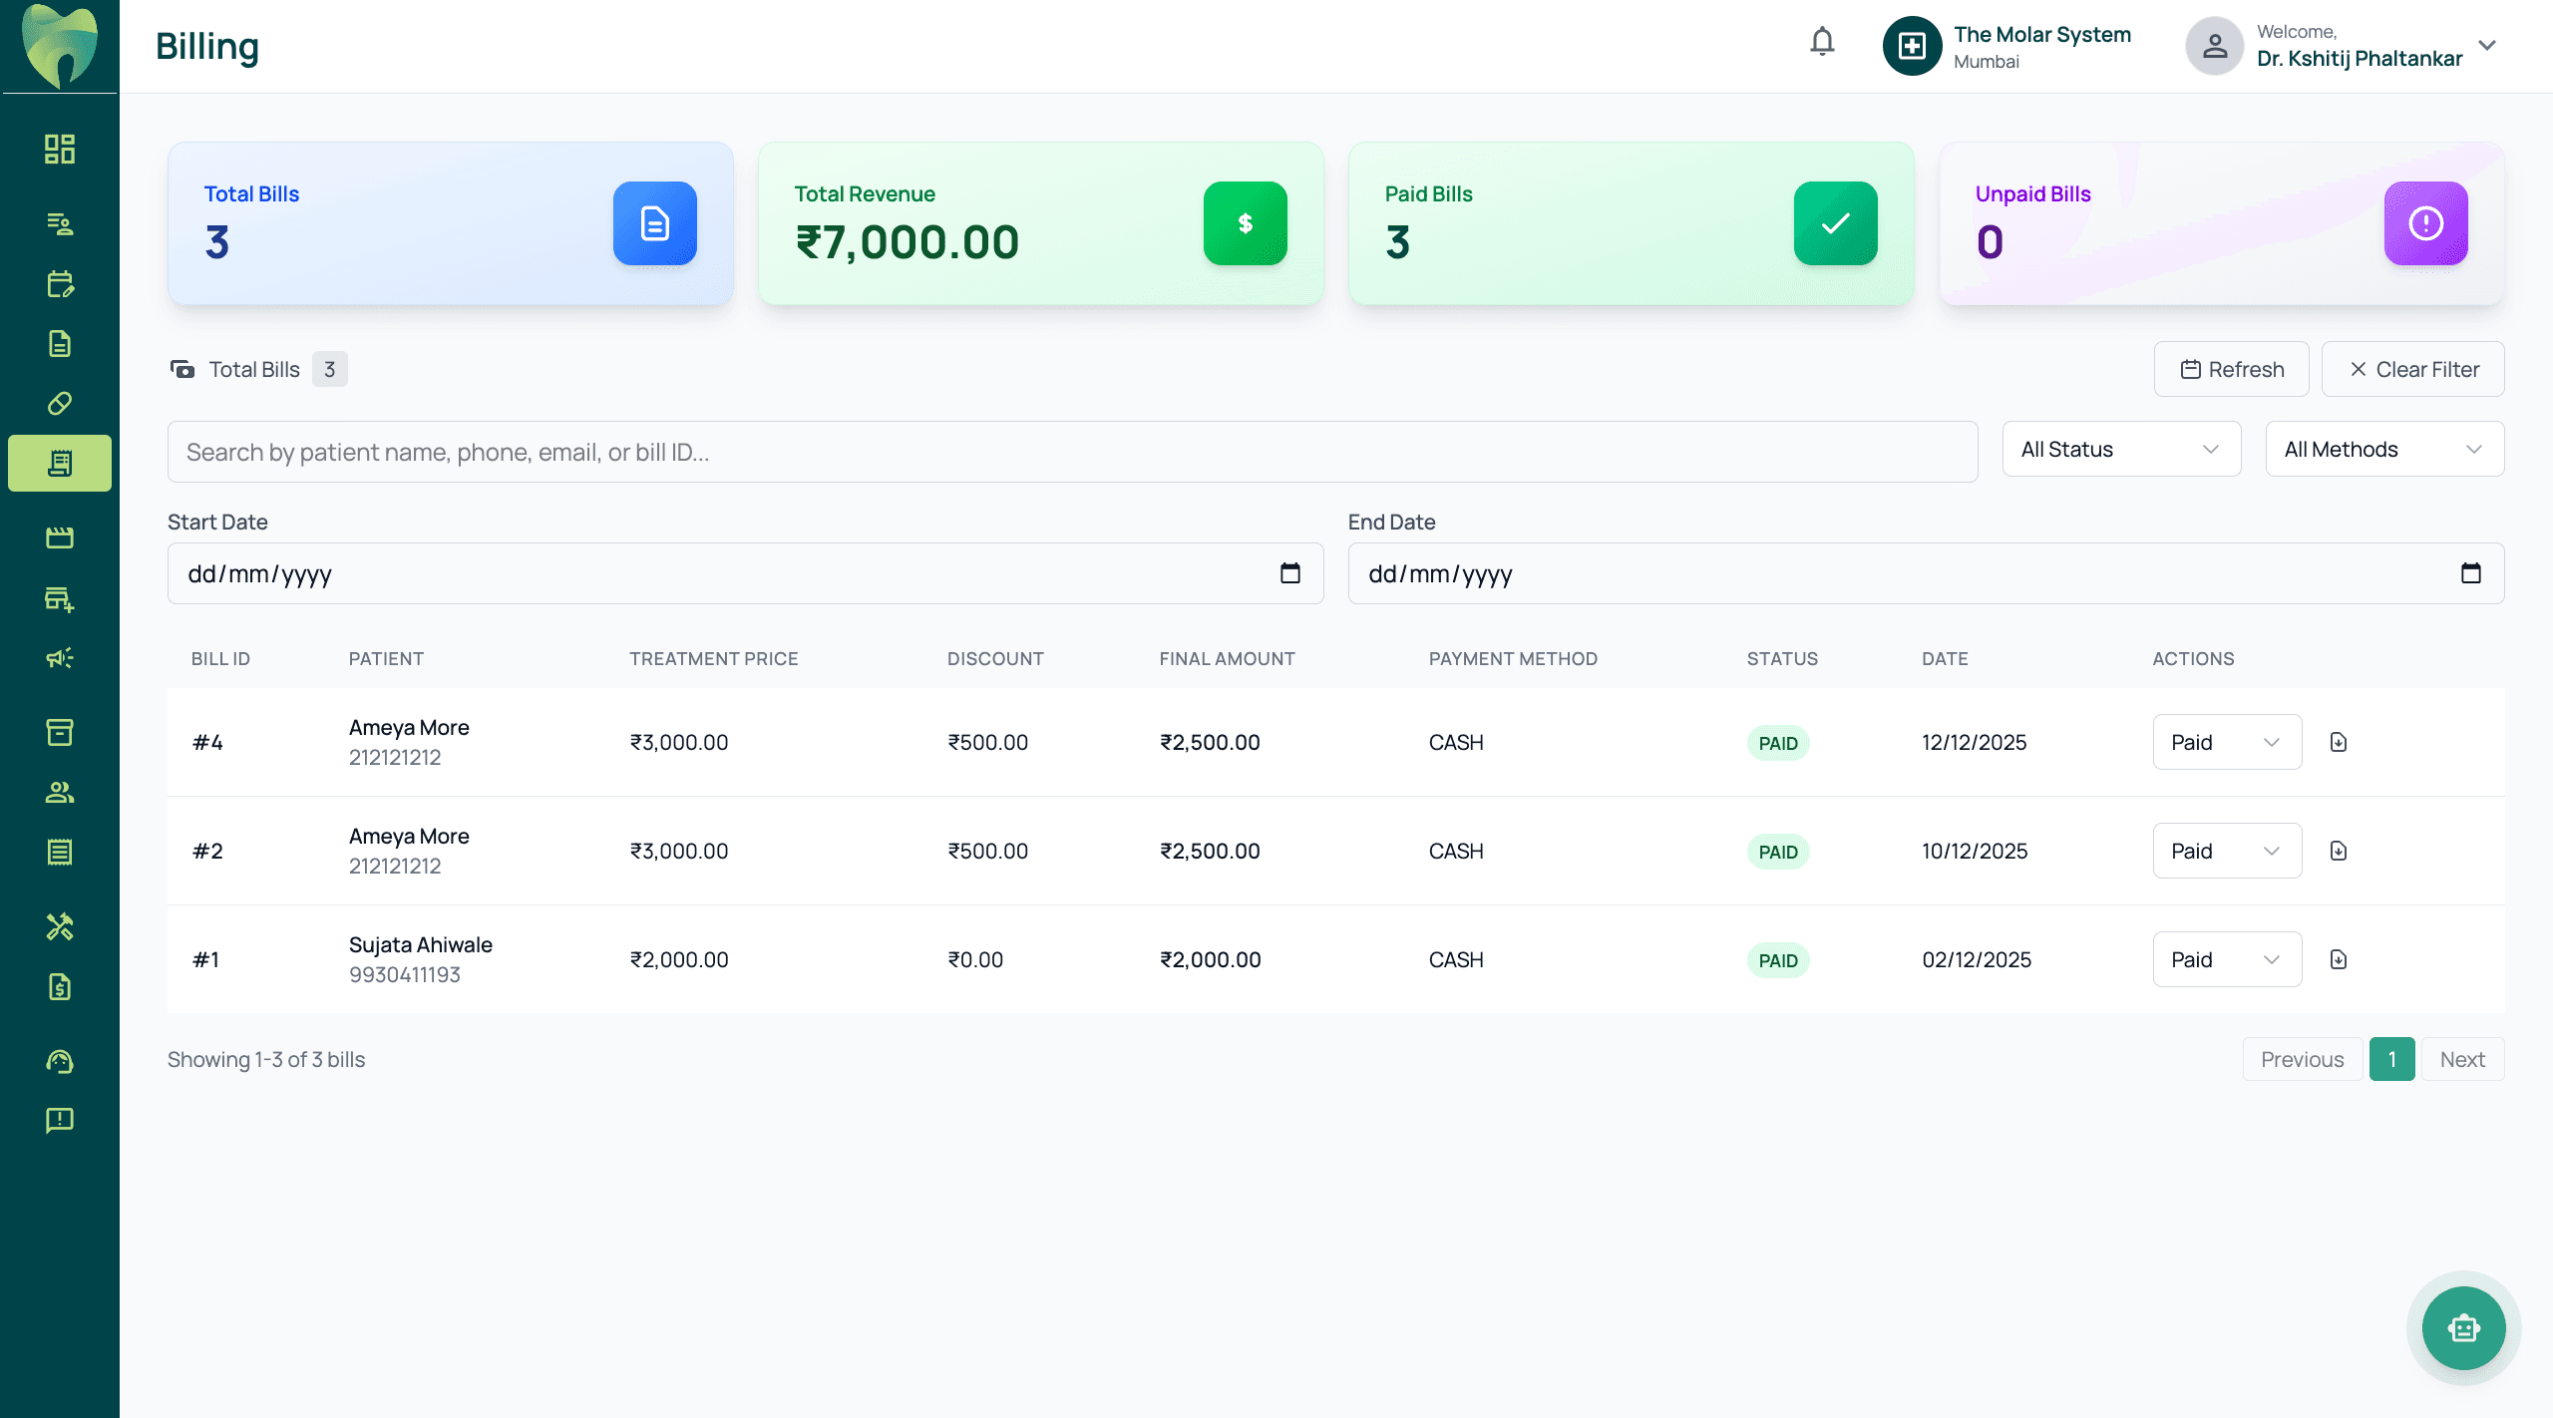The height and width of the screenshot is (1418, 2553).
Task: Click the pill medication sidebar icon
Action: [x=60, y=404]
